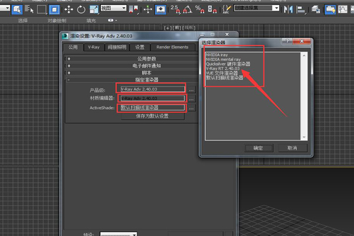
Task: Activate the Select and Rotate tool
Action: point(81,9)
